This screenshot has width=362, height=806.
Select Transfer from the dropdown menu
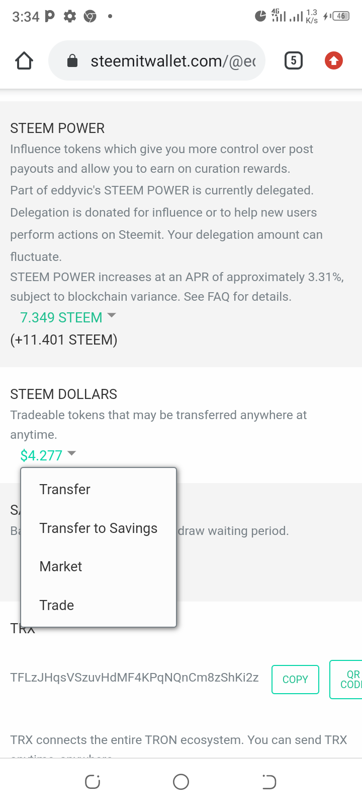[65, 489]
